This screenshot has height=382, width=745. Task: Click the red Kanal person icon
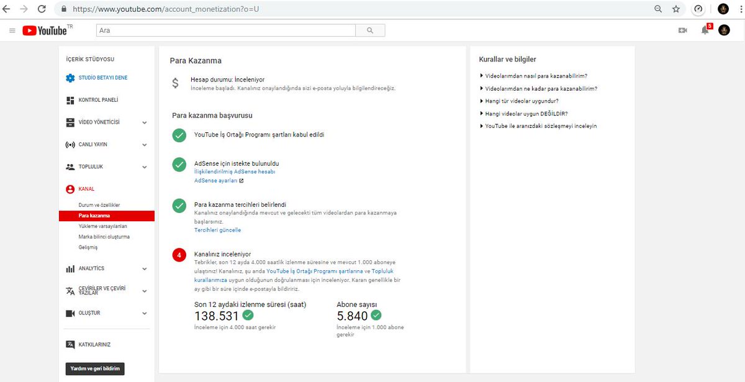coord(70,189)
